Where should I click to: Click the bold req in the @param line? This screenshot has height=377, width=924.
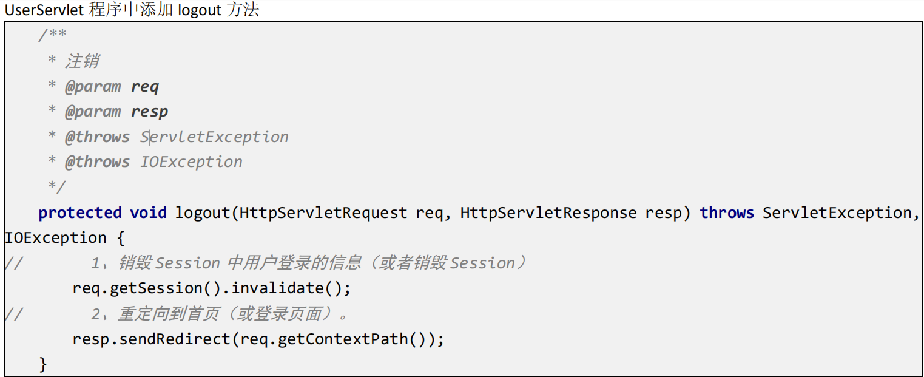[x=145, y=87]
